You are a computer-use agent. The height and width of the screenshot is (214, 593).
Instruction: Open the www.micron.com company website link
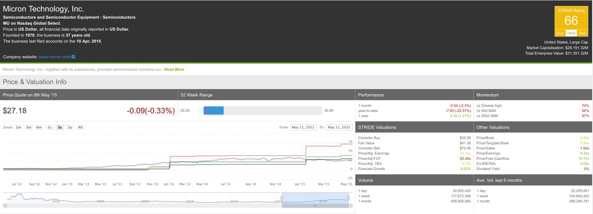(54, 57)
